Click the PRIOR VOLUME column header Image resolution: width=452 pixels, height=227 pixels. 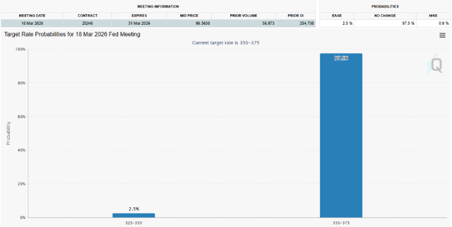tap(243, 16)
